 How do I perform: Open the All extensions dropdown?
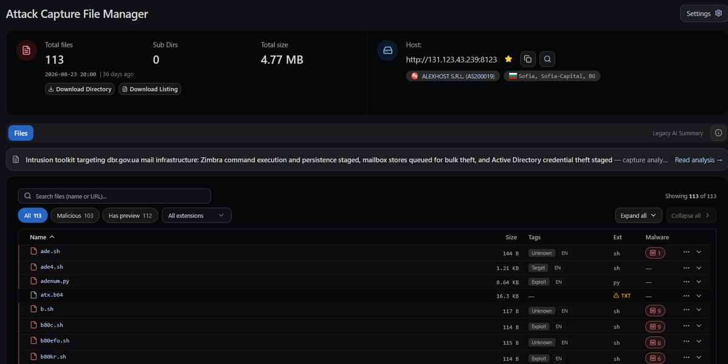tap(196, 215)
